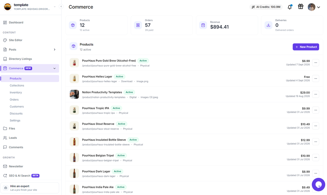
Task: Select Products in Commerce submenu
Action: click(x=30, y=78)
